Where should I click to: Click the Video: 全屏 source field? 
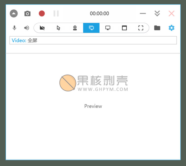click(x=93, y=41)
